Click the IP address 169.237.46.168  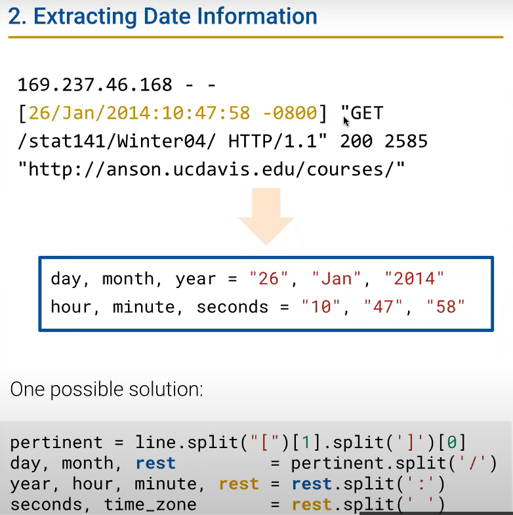[x=95, y=85]
